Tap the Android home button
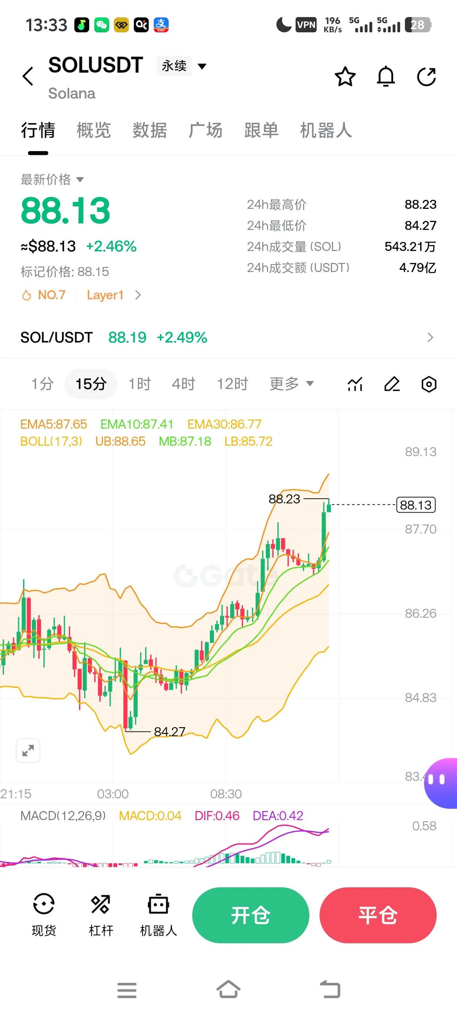The width and height of the screenshot is (457, 1017). [228, 989]
